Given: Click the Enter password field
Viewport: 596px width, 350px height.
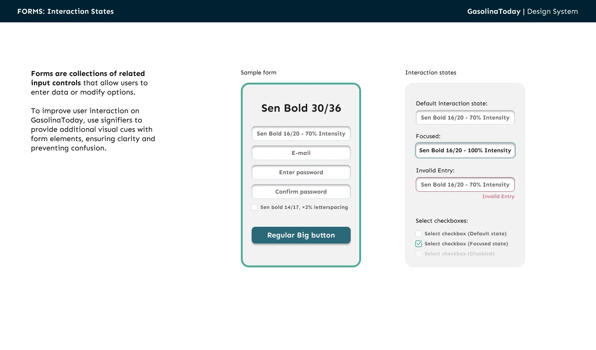Looking at the screenshot, I should click(x=301, y=172).
